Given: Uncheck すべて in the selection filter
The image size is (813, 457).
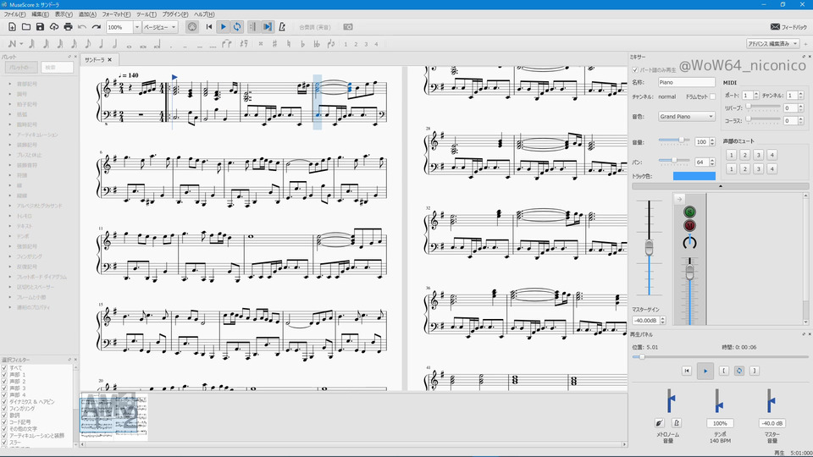Looking at the screenshot, I should [x=4, y=368].
